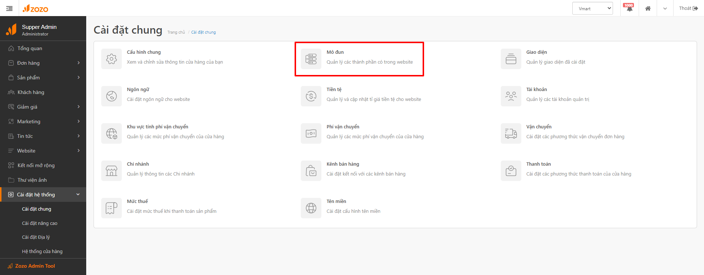Click 'Quản lý thông tin các Chi nhánh' text
Viewport: 704px width, 275px height.
point(161,174)
